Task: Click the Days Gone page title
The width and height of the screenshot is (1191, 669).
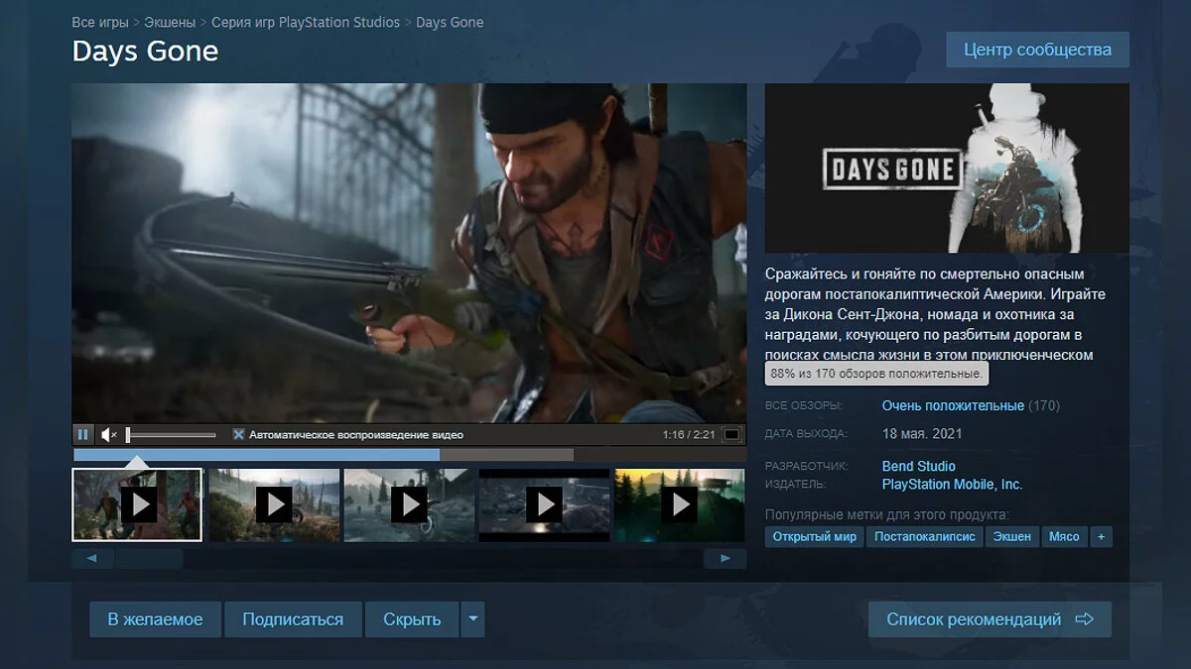Action: pyautogui.click(x=145, y=52)
